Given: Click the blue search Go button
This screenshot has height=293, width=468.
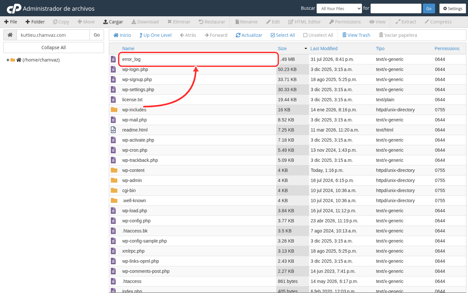Looking at the screenshot, I should pos(429,8).
